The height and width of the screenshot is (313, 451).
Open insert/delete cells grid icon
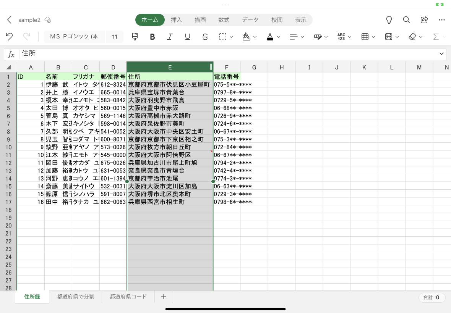(x=365, y=37)
